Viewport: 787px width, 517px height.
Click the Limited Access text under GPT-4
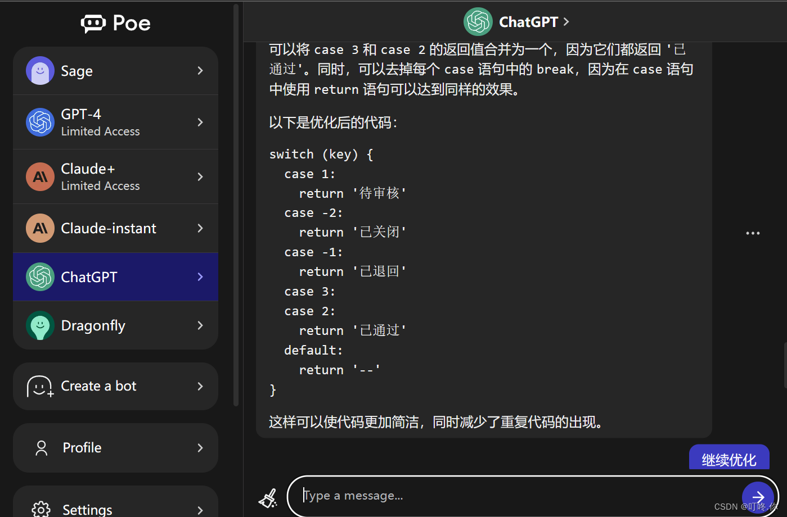pos(100,131)
